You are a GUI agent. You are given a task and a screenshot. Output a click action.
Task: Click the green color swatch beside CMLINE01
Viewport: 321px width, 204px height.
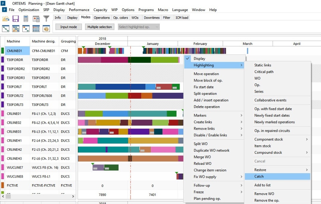(2, 51)
